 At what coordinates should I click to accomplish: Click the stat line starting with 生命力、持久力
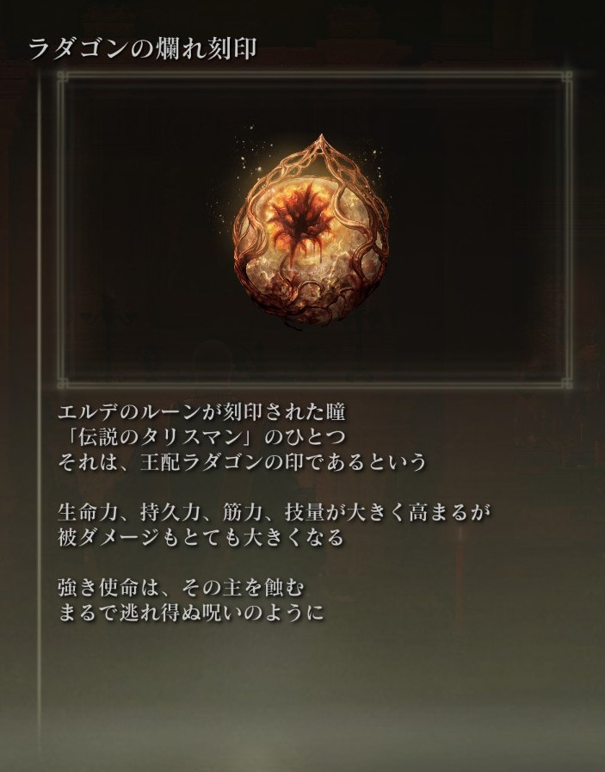[275, 513]
